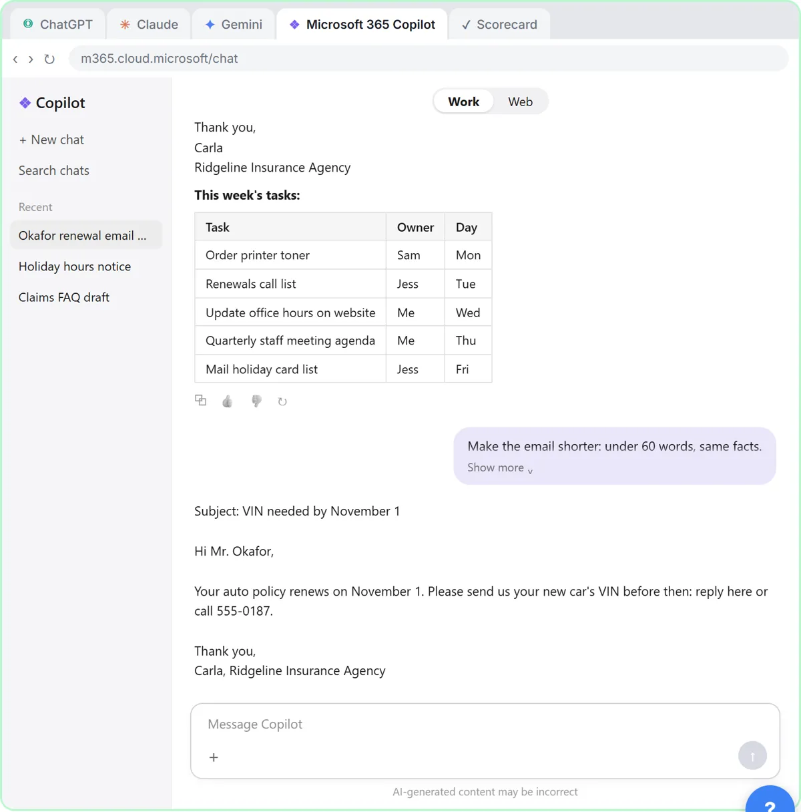Click the send message arrow button
Image resolution: width=801 pixels, height=812 pixels.
[x=752, y=756]
